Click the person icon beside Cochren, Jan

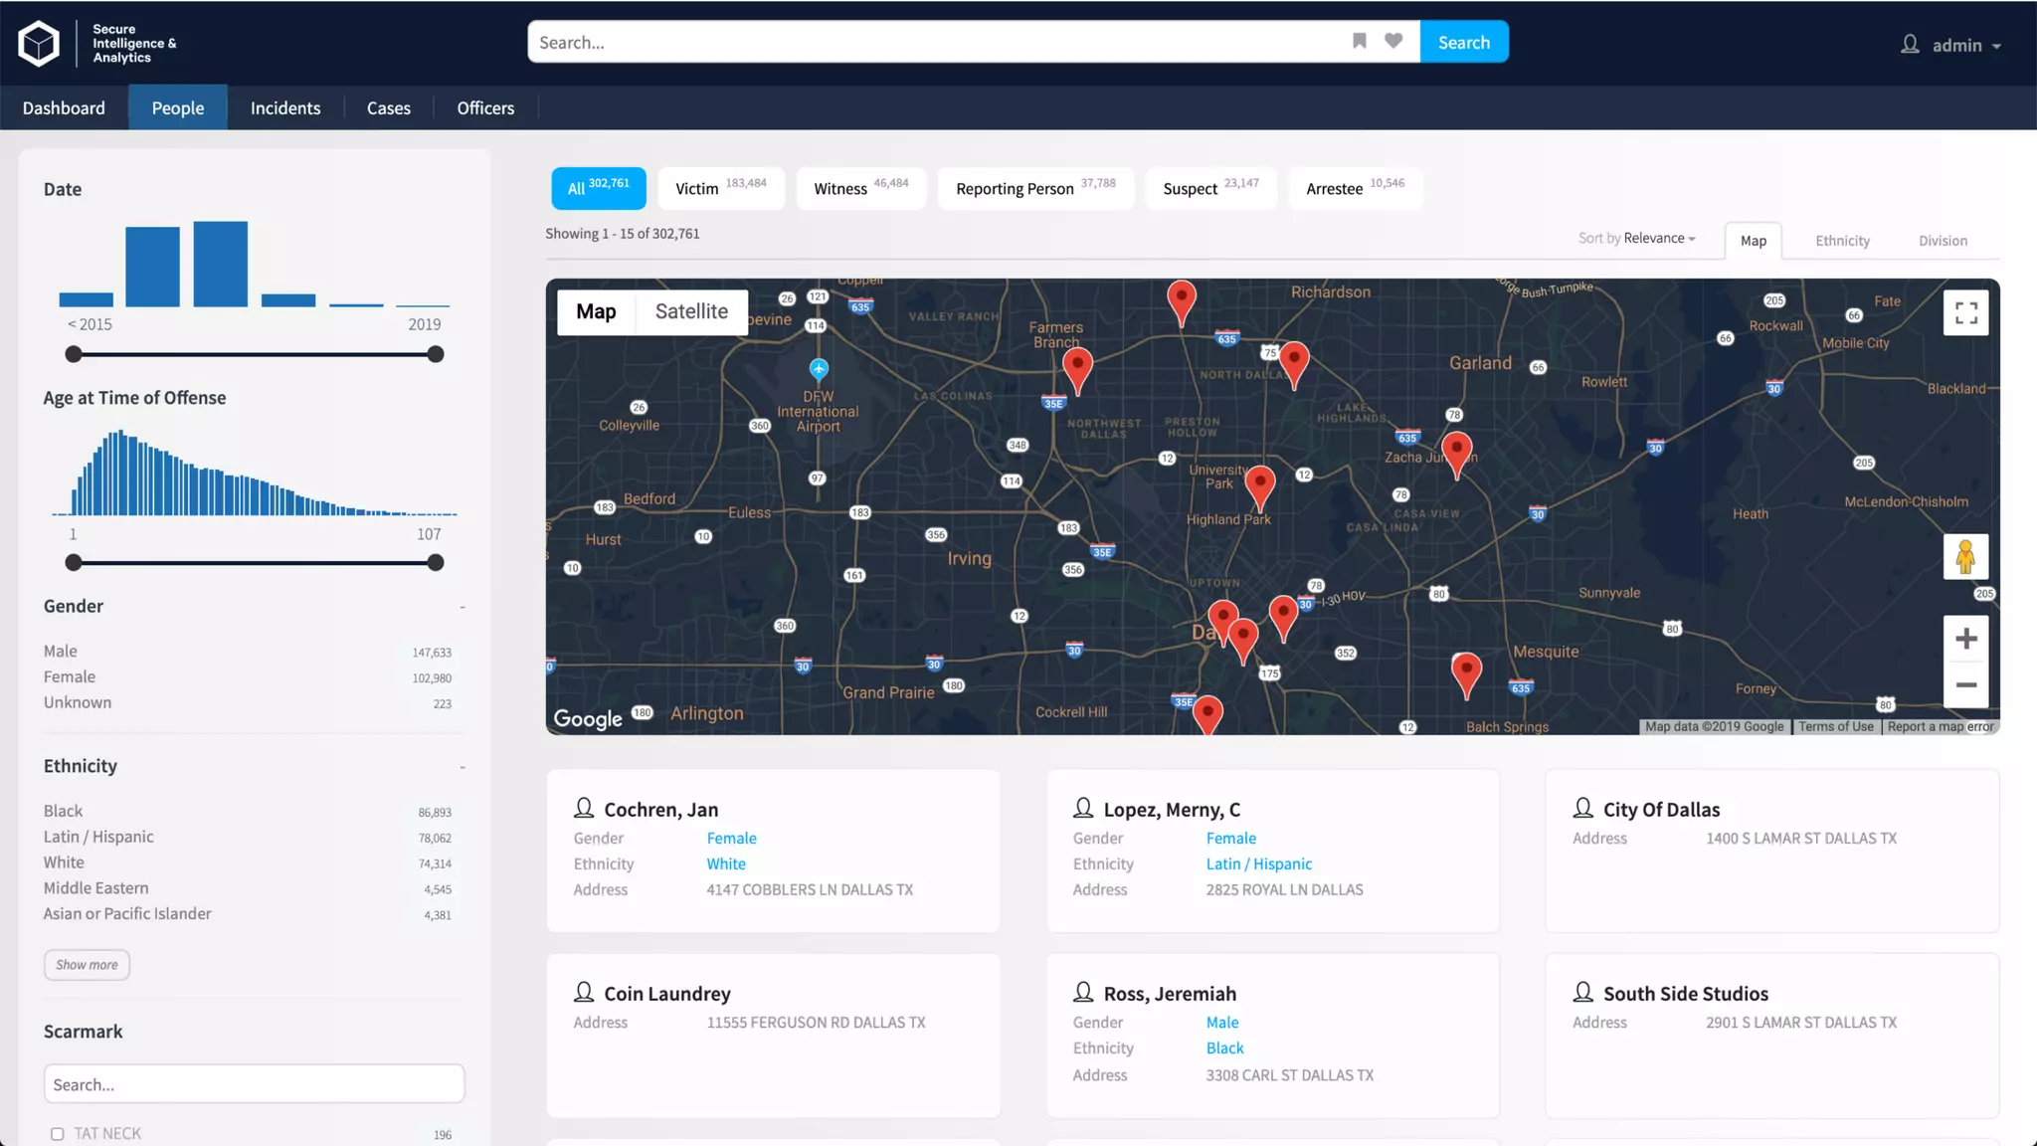(584, 808)
